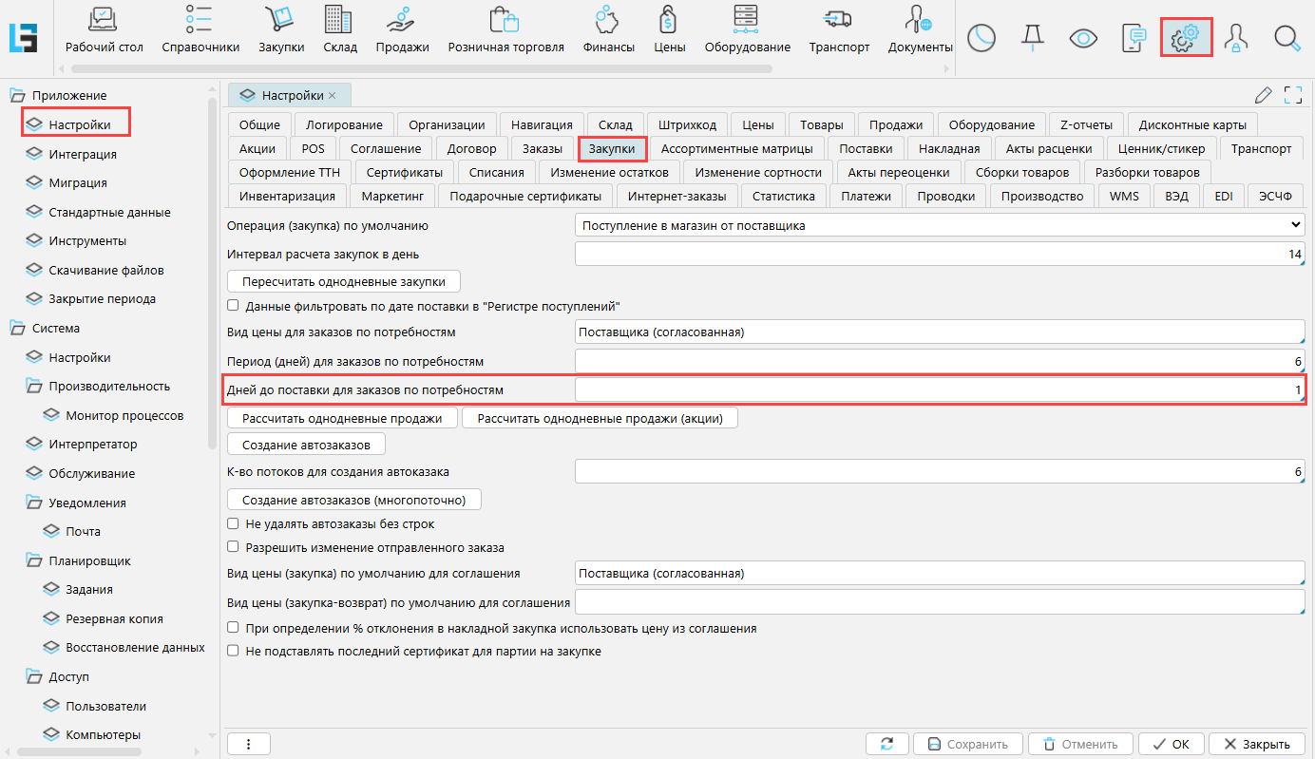Collapse the Производительность tree folder
Viewport: 1315px width, 759px height.
pyautogui.click(x=33, y=387)
